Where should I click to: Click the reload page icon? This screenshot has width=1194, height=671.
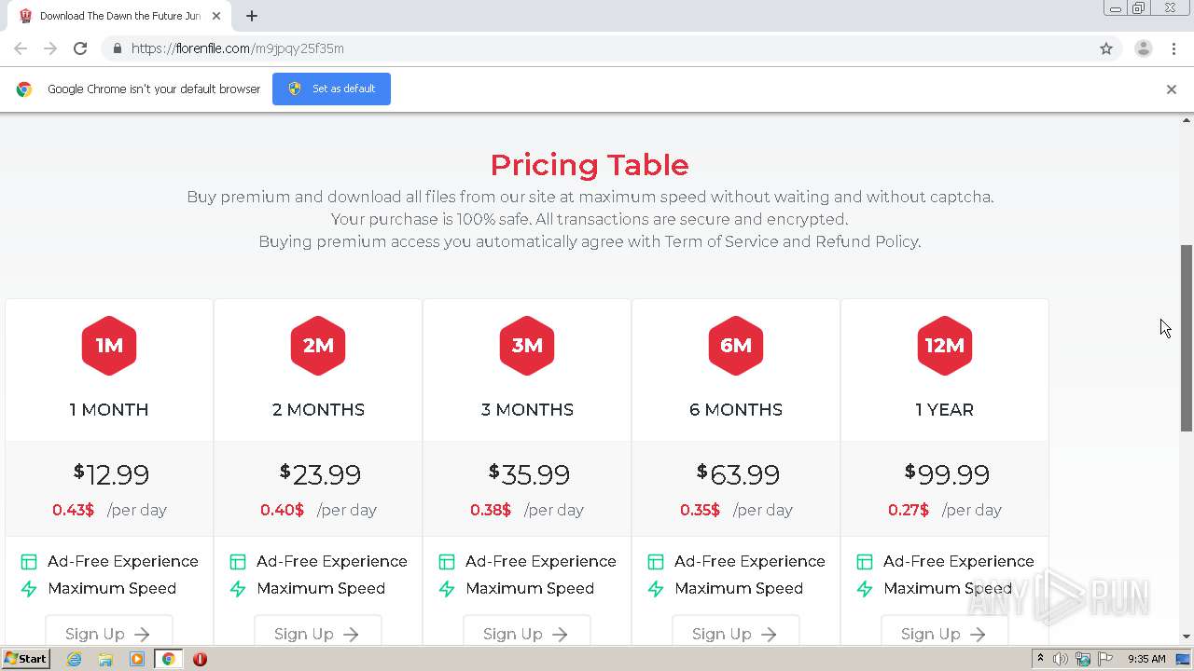click(80, 48)
